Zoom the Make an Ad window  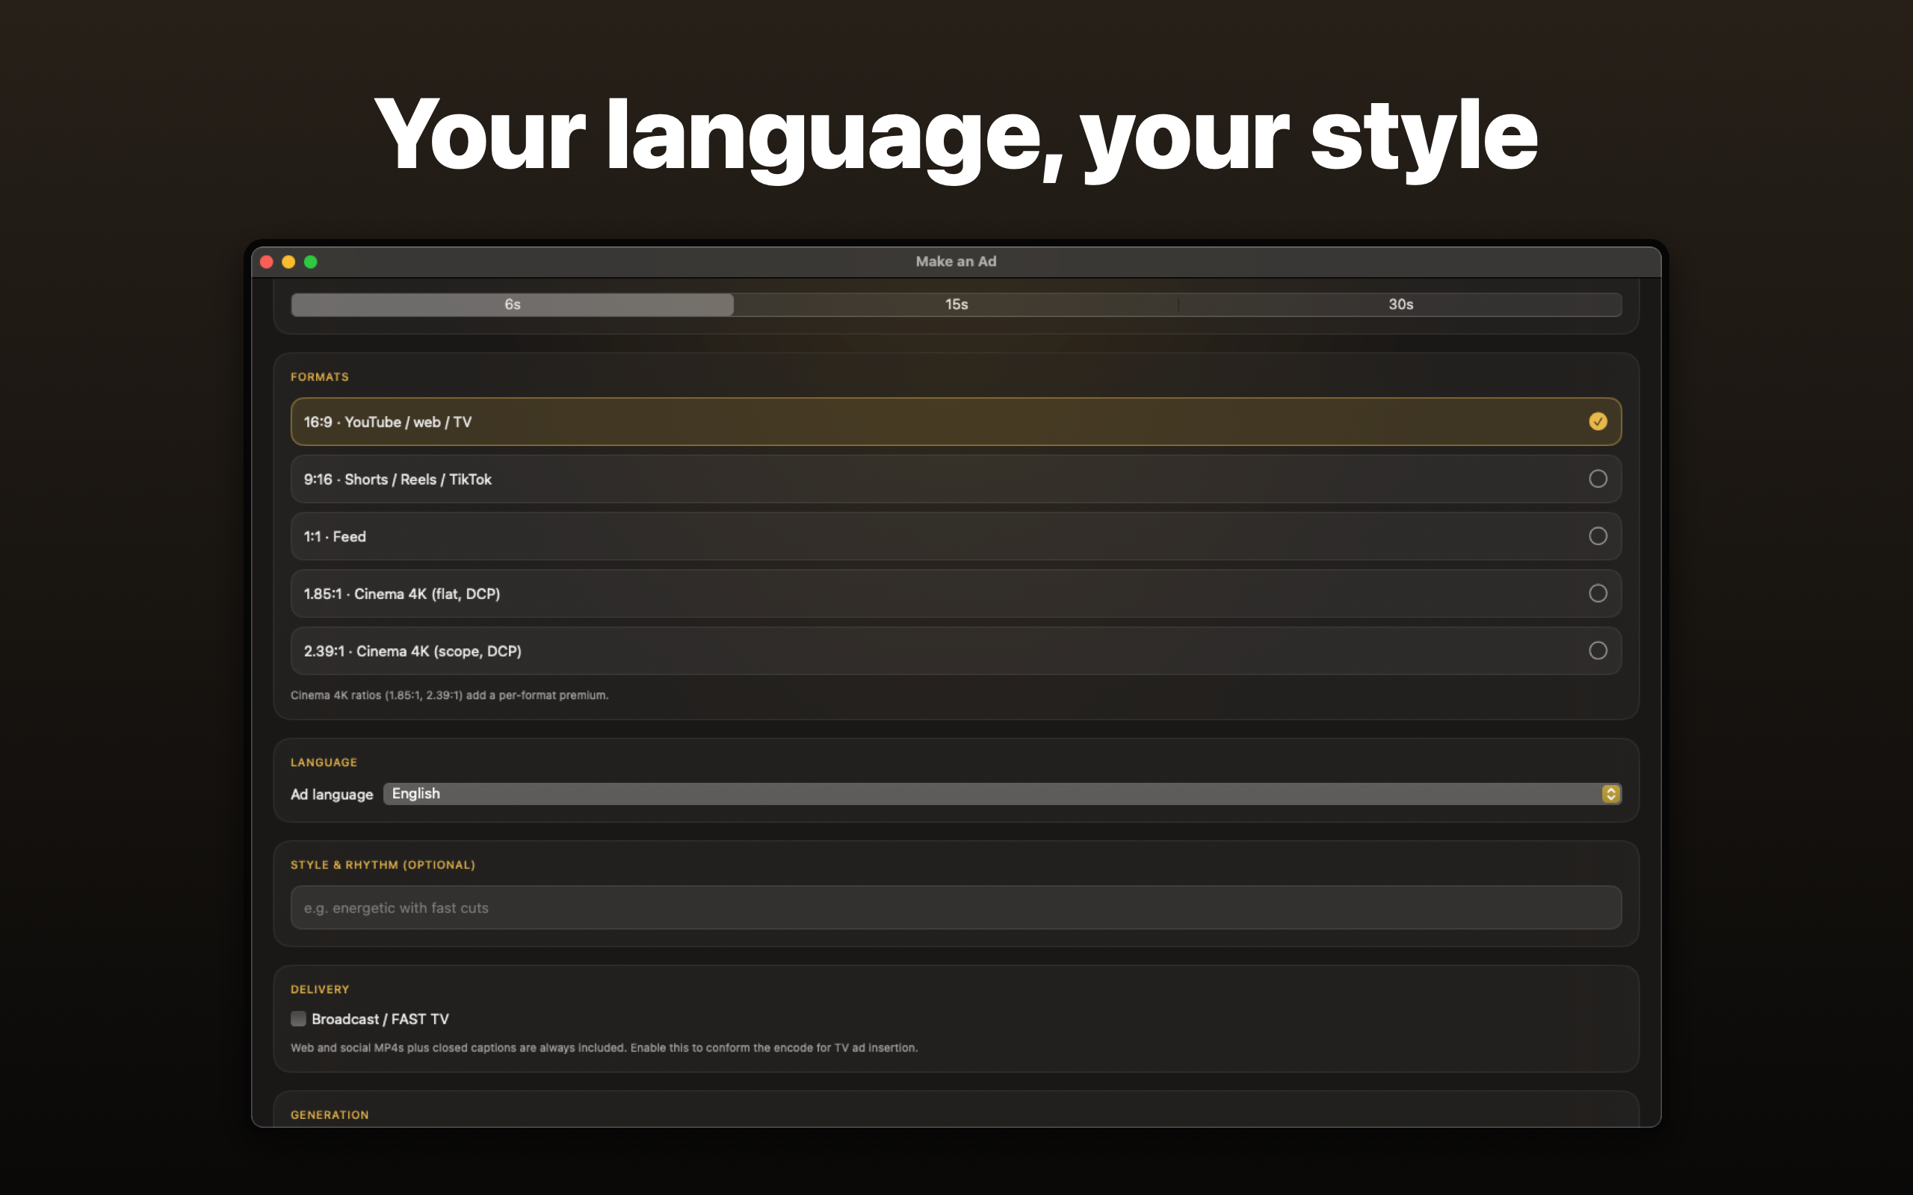(x=311, y=261)
